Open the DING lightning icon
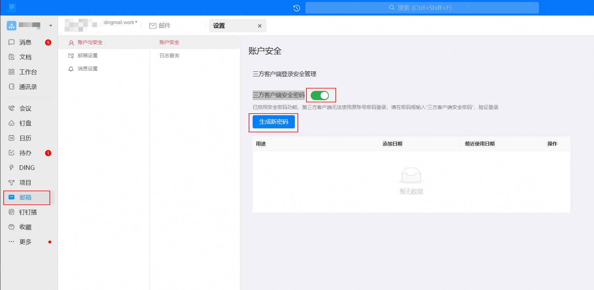The height and width of the screenshot is (290, 594). click(12, 168)
